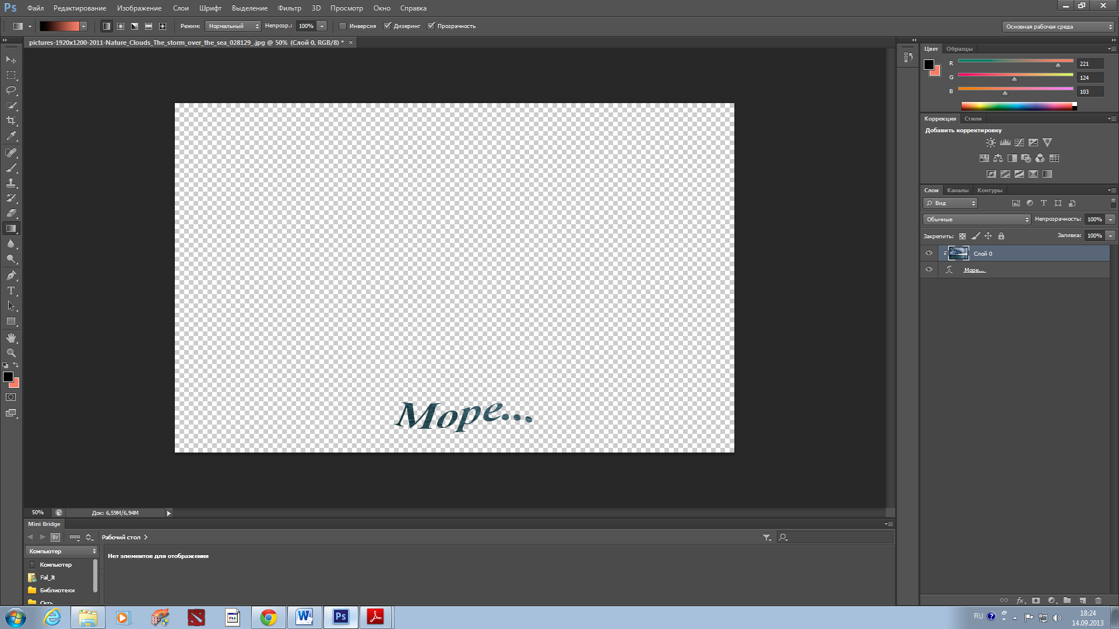1119x629 pixels.
Task: Open the Заливка fill dropdown arrow
Action: pyautogui.click(x=1111, y=236)
